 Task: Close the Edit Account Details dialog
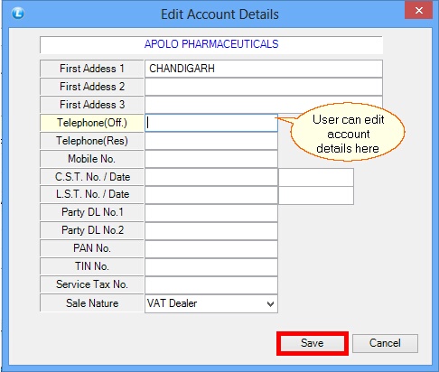coord(418,11)
